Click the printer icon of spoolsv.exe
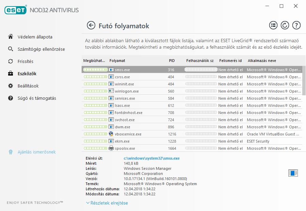Viewport: 306px width, 211px height. click(x=111, y=148)
